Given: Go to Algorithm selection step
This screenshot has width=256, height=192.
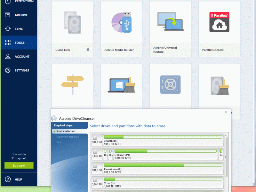Looking at the screenshot, I should [68, 137].
